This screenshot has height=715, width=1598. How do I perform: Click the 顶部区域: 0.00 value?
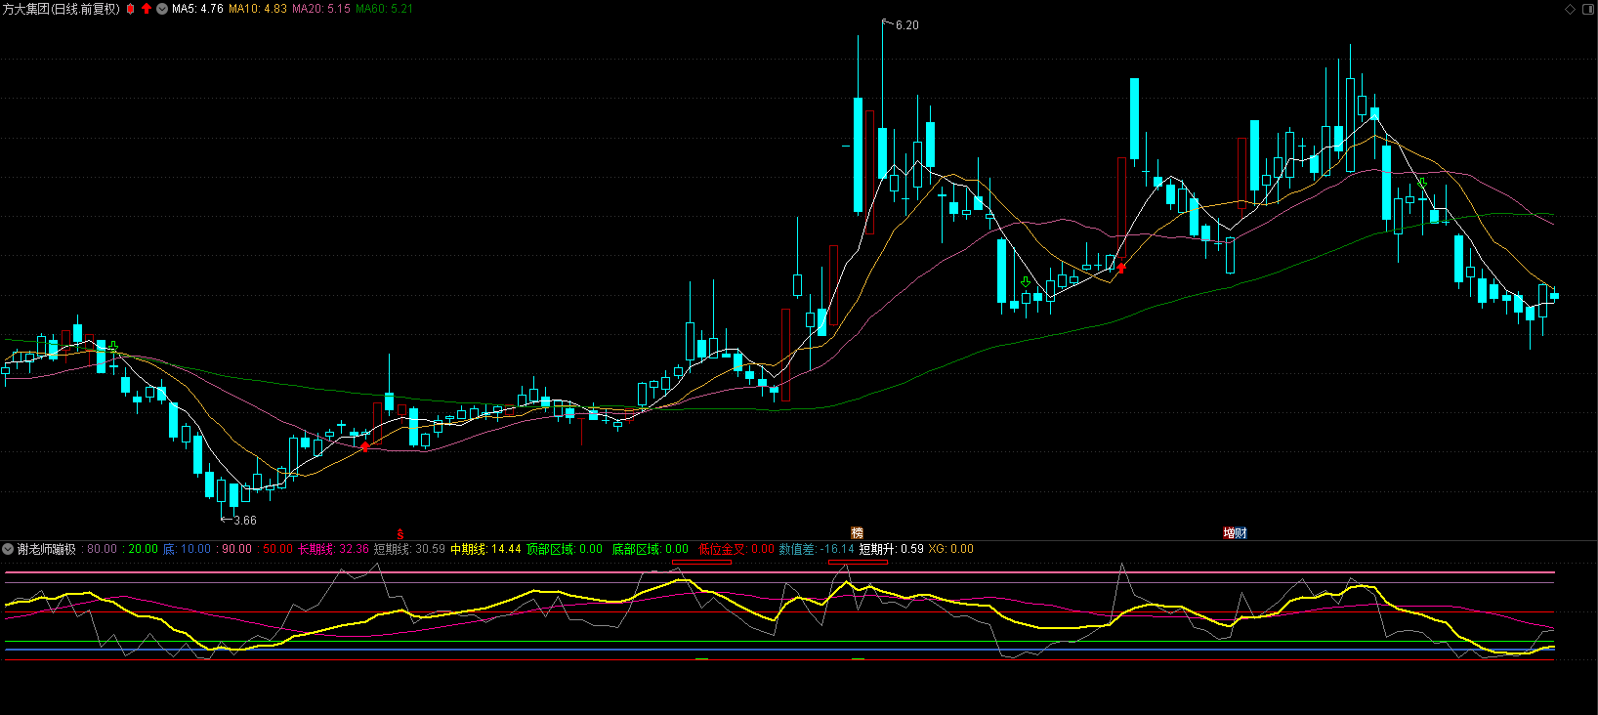pos(565,549)
